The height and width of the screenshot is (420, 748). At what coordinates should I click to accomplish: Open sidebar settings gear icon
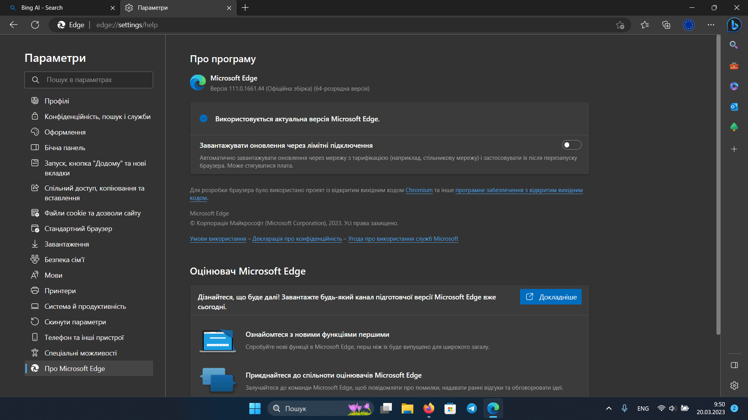click(734, 385)
